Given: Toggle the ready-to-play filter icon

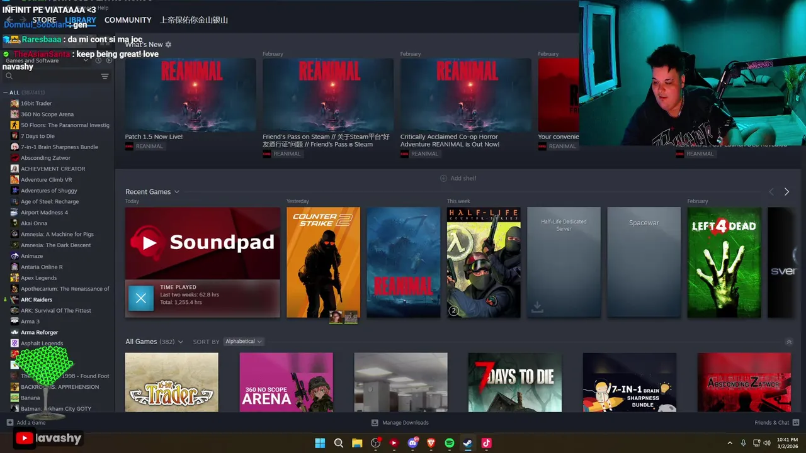Looking at the screenshot, I should (x=109, y=60).
